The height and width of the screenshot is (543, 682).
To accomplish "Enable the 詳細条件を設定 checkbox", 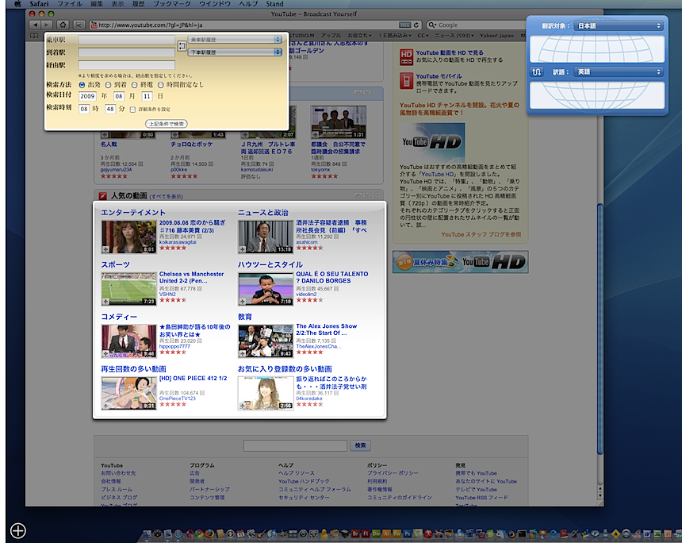I will 132,110.
